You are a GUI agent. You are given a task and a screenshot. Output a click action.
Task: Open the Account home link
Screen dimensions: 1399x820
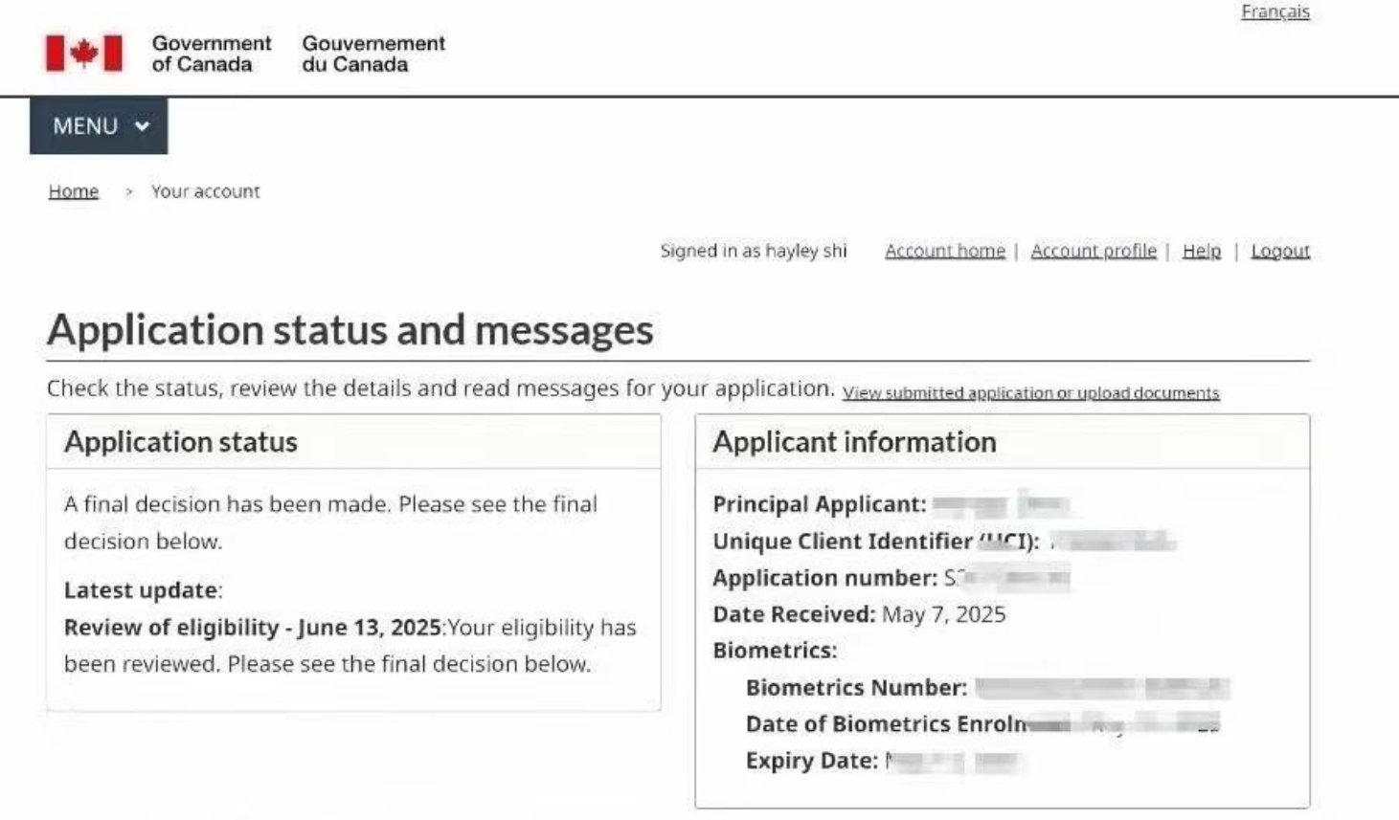(x=945, y=251)
